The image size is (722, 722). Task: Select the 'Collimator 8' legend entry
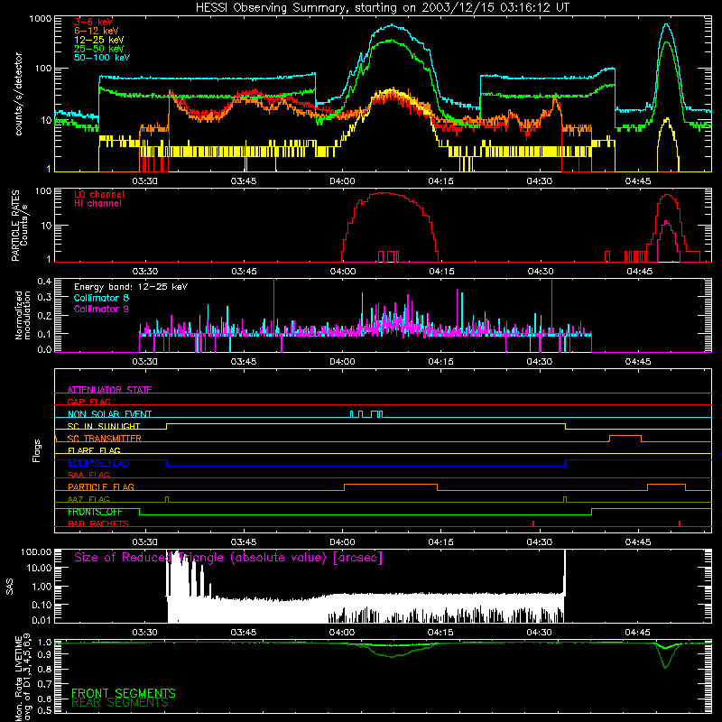[x=101, y=298]
